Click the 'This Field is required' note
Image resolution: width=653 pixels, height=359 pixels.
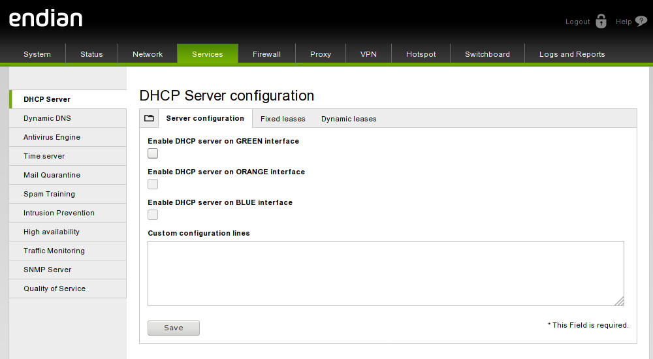(588, 325)
